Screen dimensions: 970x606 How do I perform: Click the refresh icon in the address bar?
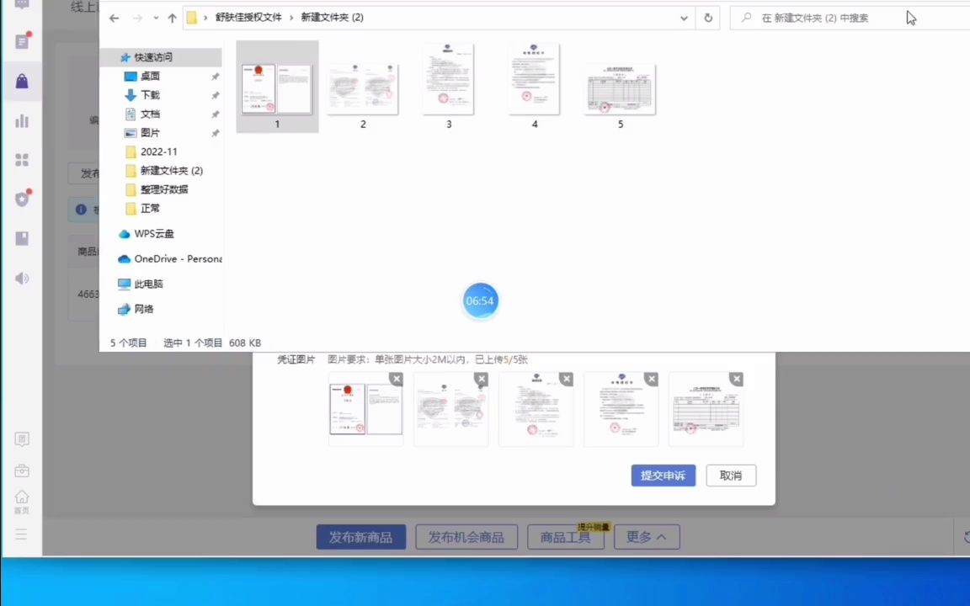708,18
